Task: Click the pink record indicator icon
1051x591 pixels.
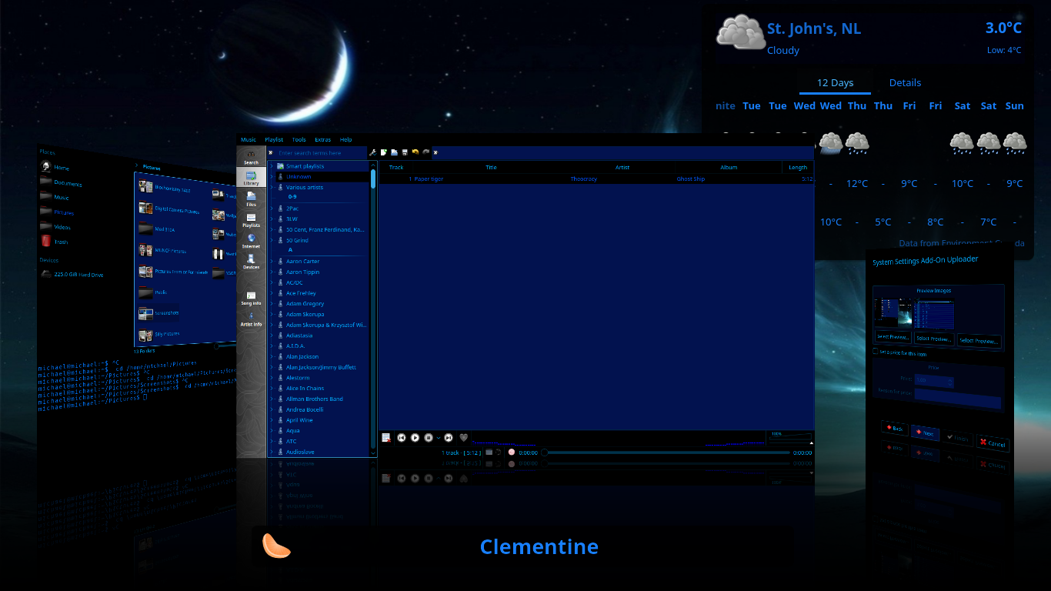Action: tap(512, 452)
